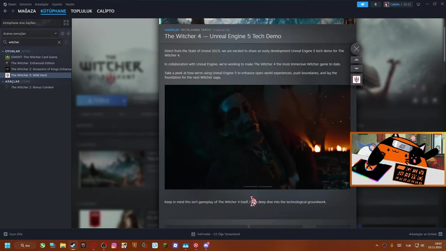The image size is (446, 251).
Task: Click the wallet balance $0.11
Action: point(407,4)
